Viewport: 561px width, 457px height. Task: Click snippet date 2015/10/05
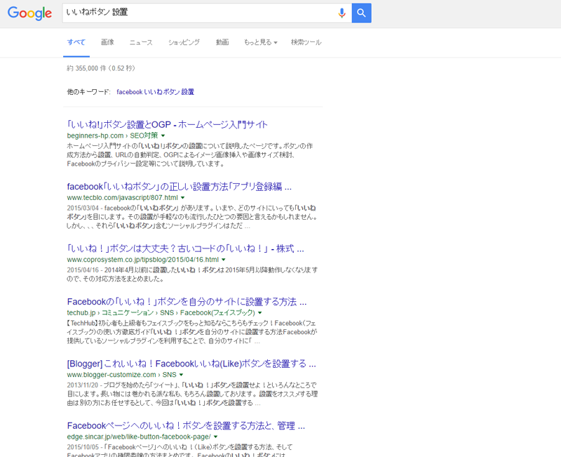pyautogui.click(x=83, y=447)
